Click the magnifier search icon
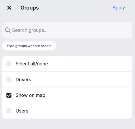The image size is (135, 129). pos(8,30)
